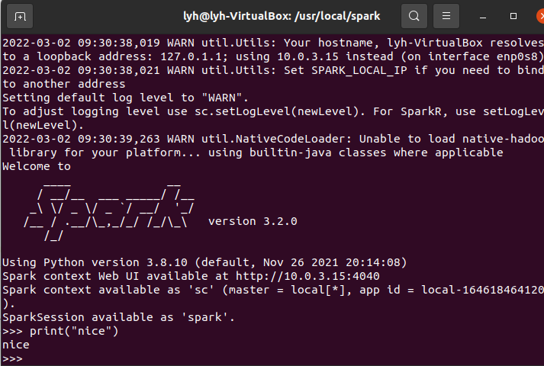This screenshot has height=366, width=544.
Task: Click "SparkSession available as 'spark'." line
Action: (x=119, y=317)
